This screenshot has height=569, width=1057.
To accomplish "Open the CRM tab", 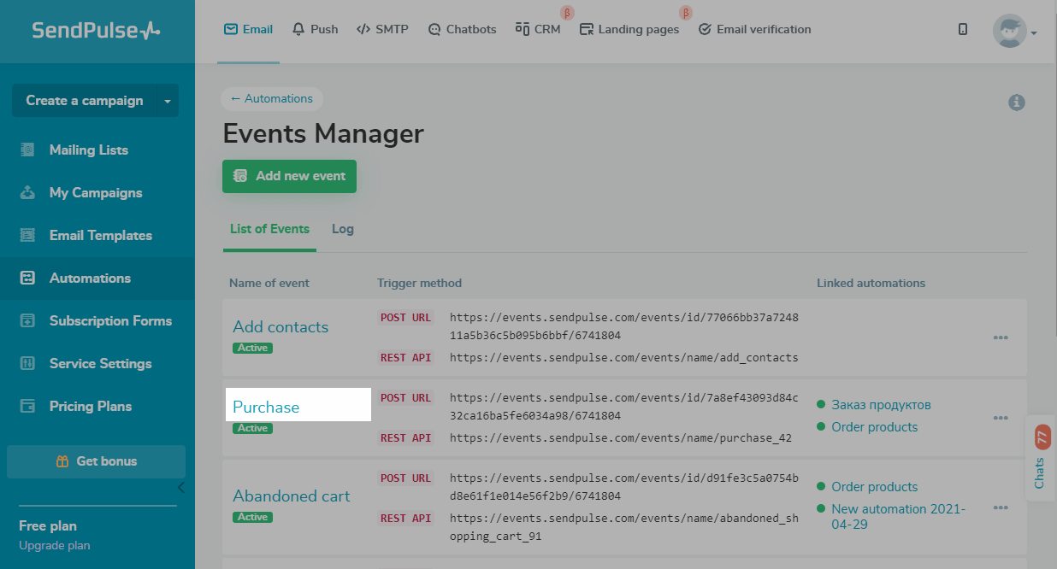I will pos(538,29).
